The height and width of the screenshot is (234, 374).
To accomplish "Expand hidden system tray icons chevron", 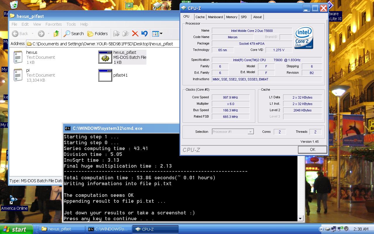I will point(322,229).
